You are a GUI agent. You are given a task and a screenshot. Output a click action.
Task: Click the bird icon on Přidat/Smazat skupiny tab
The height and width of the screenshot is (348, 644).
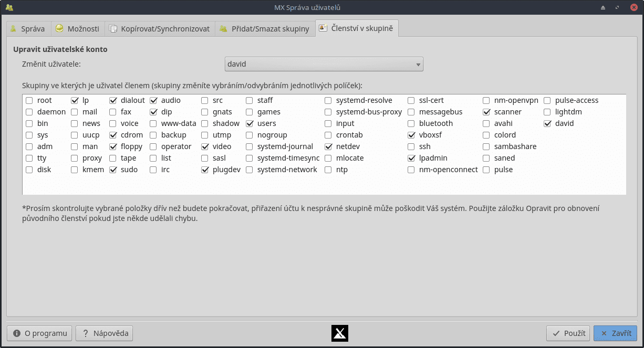point(223,29)
